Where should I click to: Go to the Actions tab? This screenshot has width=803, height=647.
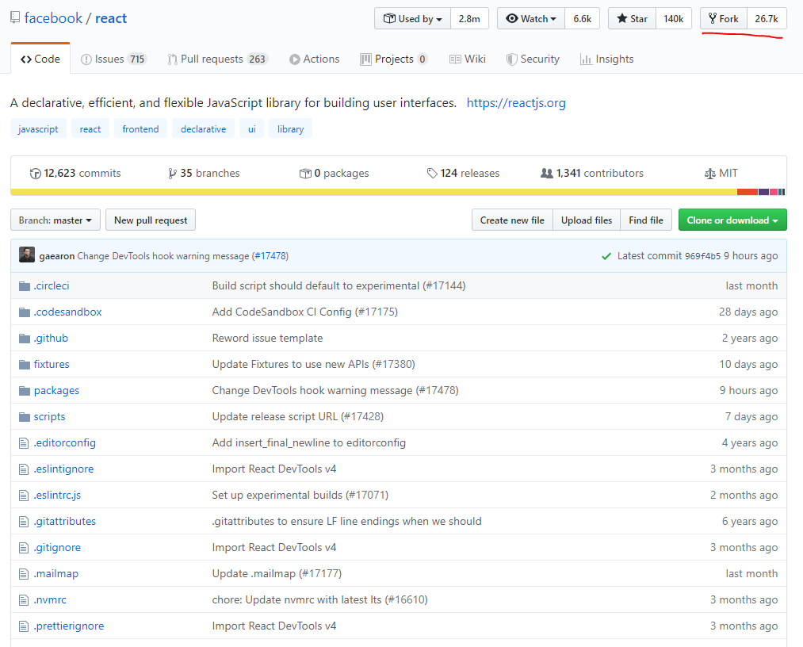point(314,59)
